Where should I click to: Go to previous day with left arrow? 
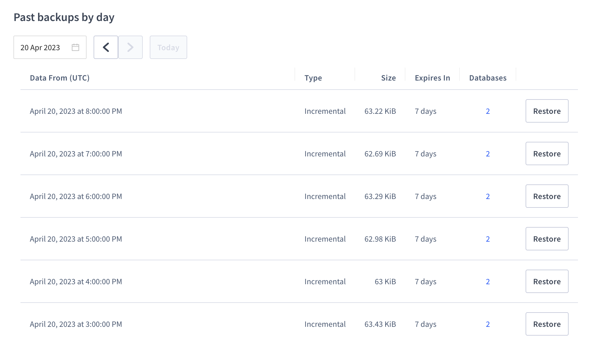[106, 47]
